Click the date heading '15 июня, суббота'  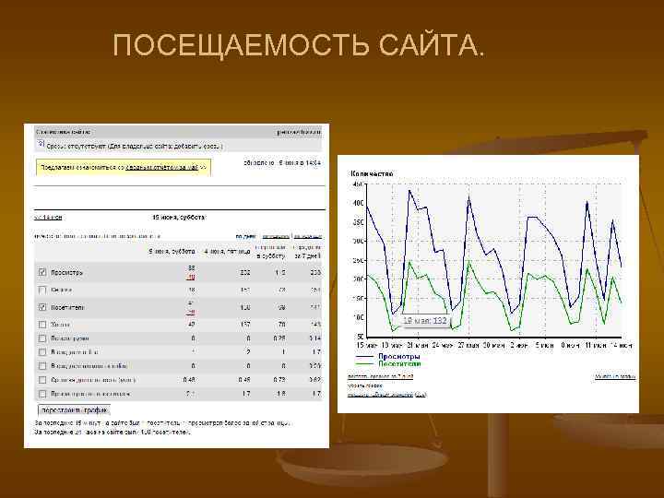click(x=179, y=218)
